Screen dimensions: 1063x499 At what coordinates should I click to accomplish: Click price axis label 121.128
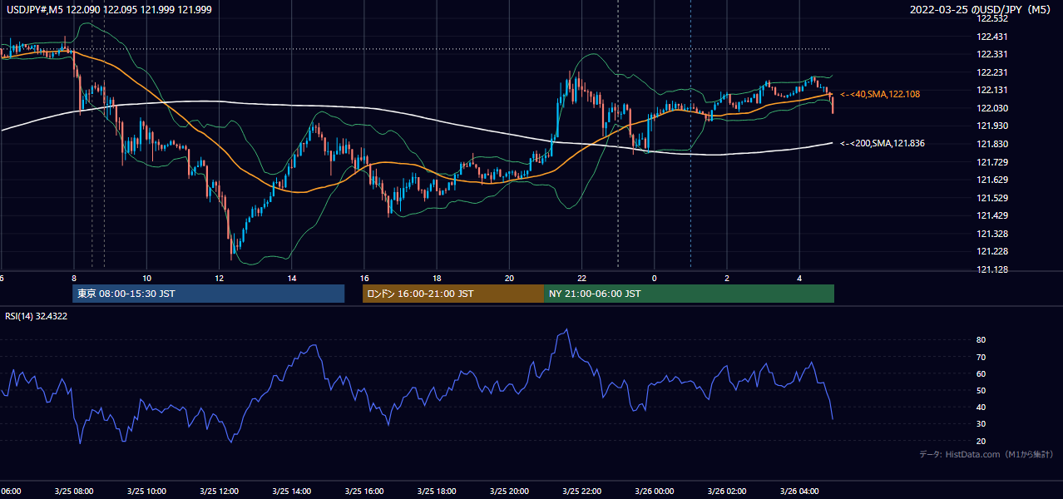click(991, 269)
